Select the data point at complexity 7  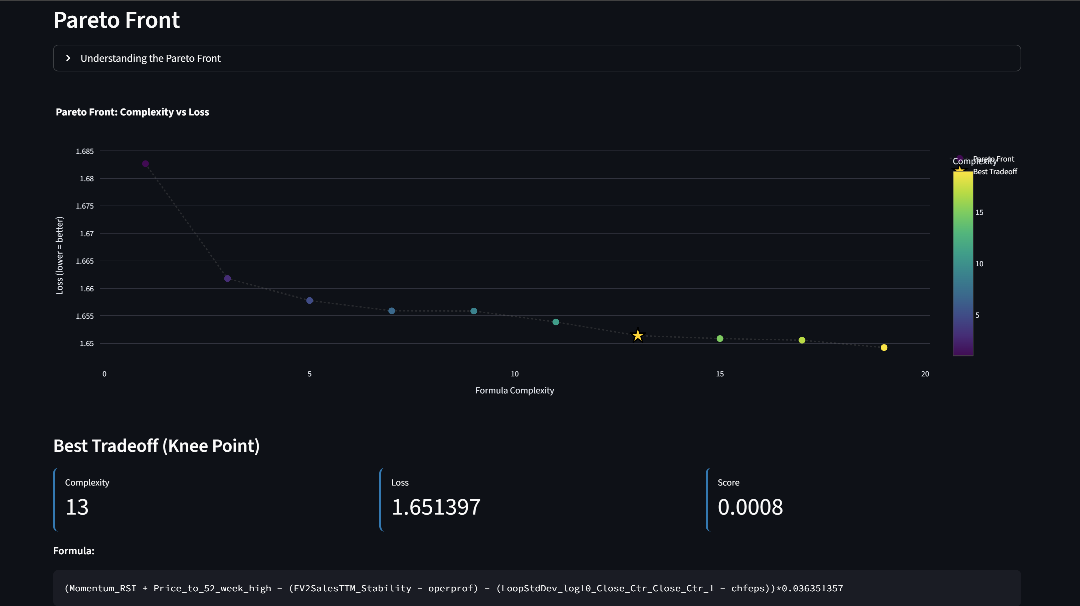point(392,311)
